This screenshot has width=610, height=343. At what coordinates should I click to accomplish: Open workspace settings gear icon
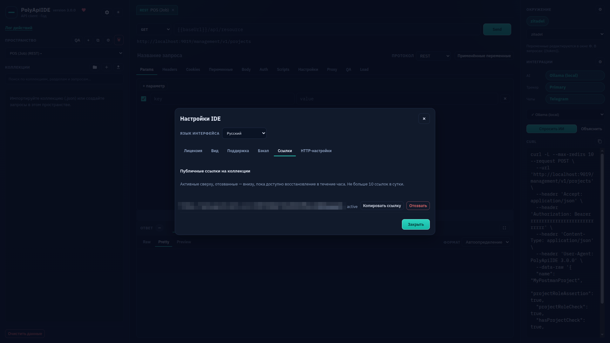108,40
